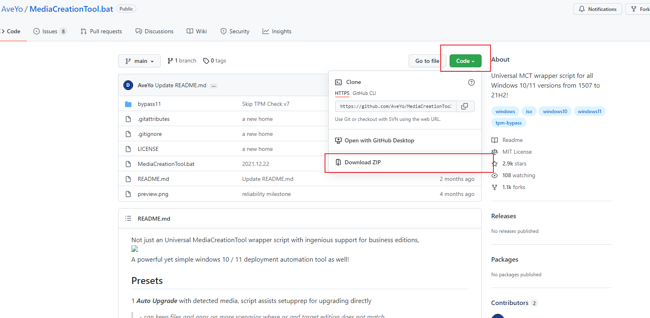650x318 pixels.
Task: Select the GitHub CLI clone tab
Action: pyautogui.click(x=364, y=93)
